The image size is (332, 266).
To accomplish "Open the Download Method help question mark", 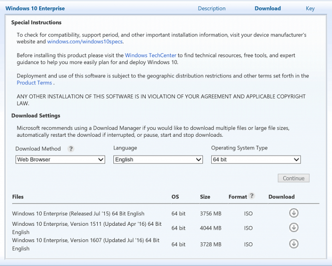I will [71, 149].
